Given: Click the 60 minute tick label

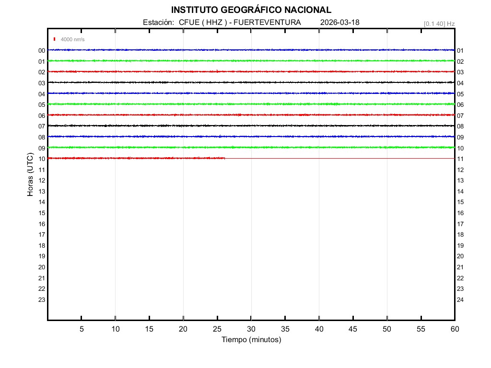Looking at the screenshot, I should (454, 329).
